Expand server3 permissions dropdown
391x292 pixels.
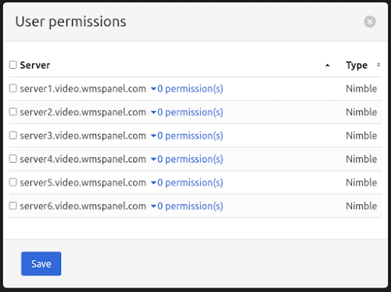[x=187, y=135]
